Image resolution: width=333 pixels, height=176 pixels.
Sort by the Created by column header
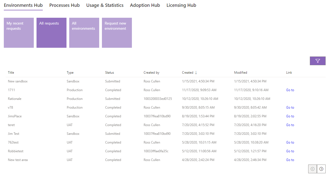point(152,73)
